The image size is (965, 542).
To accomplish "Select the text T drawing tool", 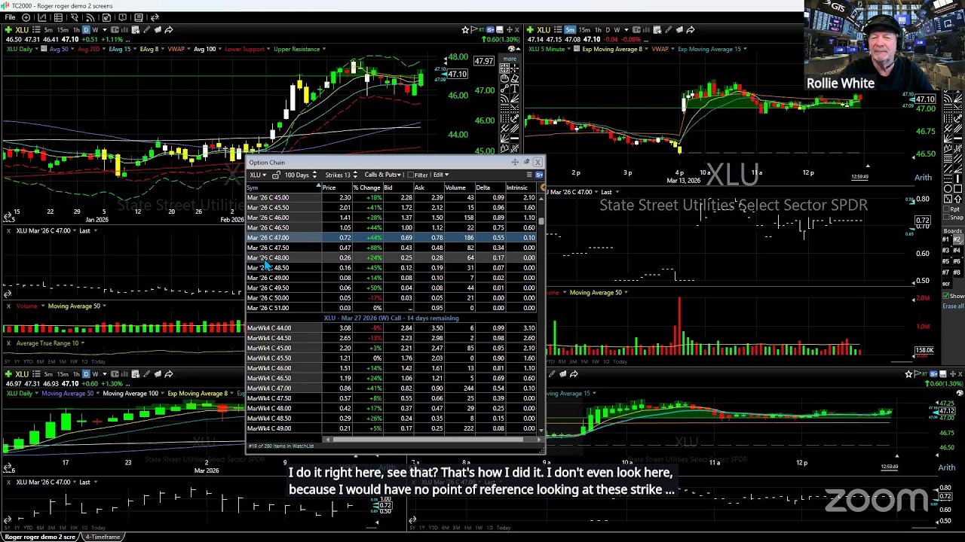I will (515, 89).
